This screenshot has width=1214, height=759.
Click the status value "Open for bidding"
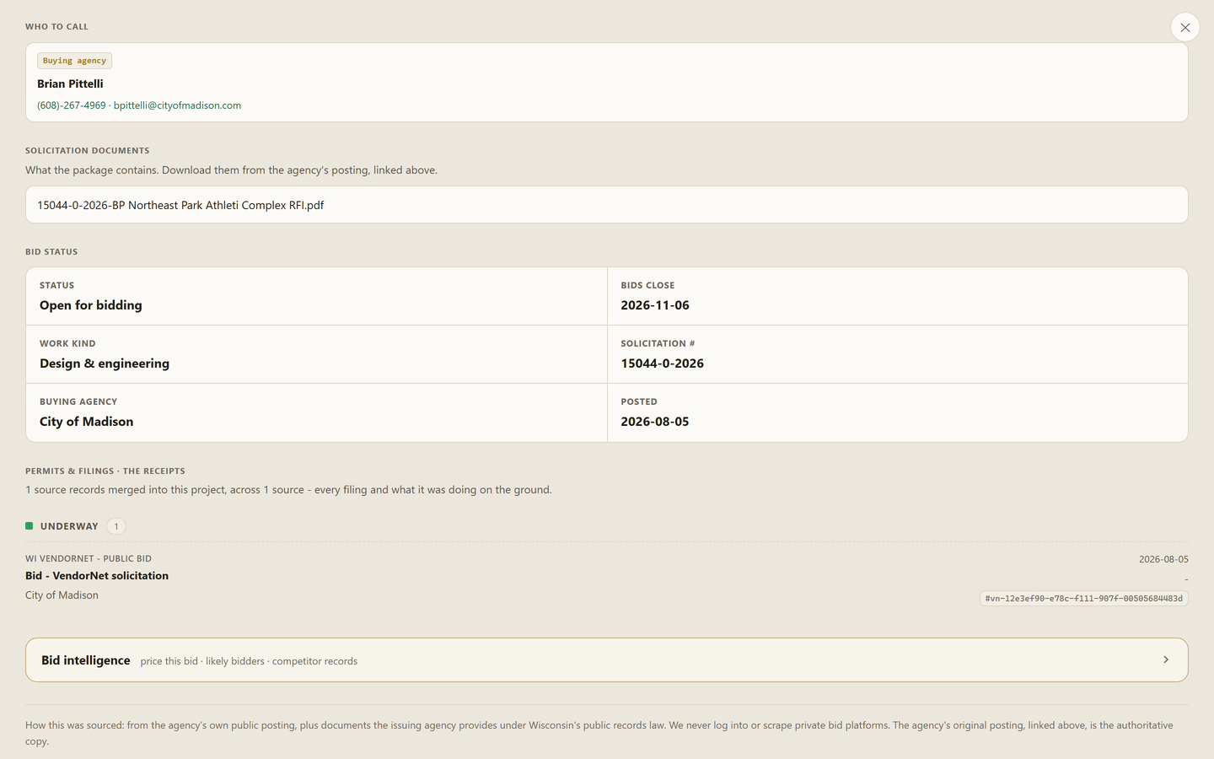91,305
